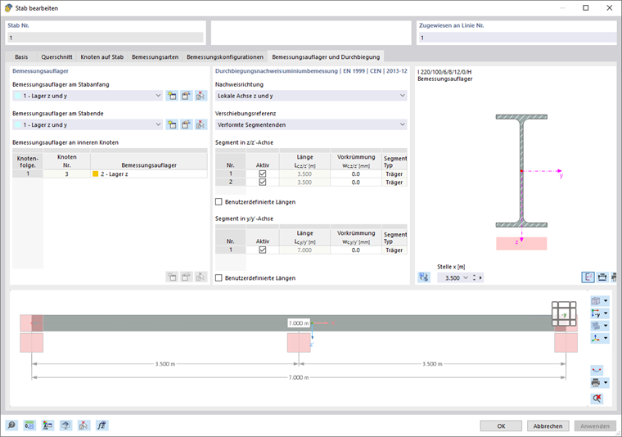Click the Abbrechen button
Screen dimensions: 622x437
[548, 426]
